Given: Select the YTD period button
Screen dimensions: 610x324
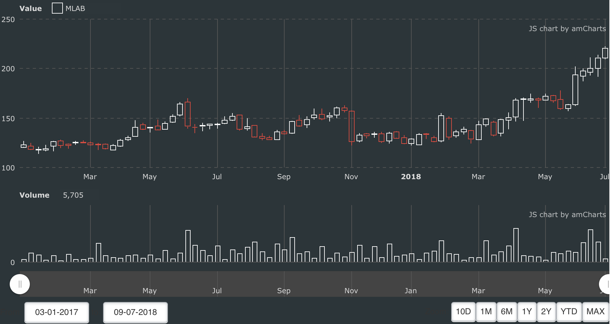Looking at the screenshot, I should pyautogui.click(x=569, y=312).
